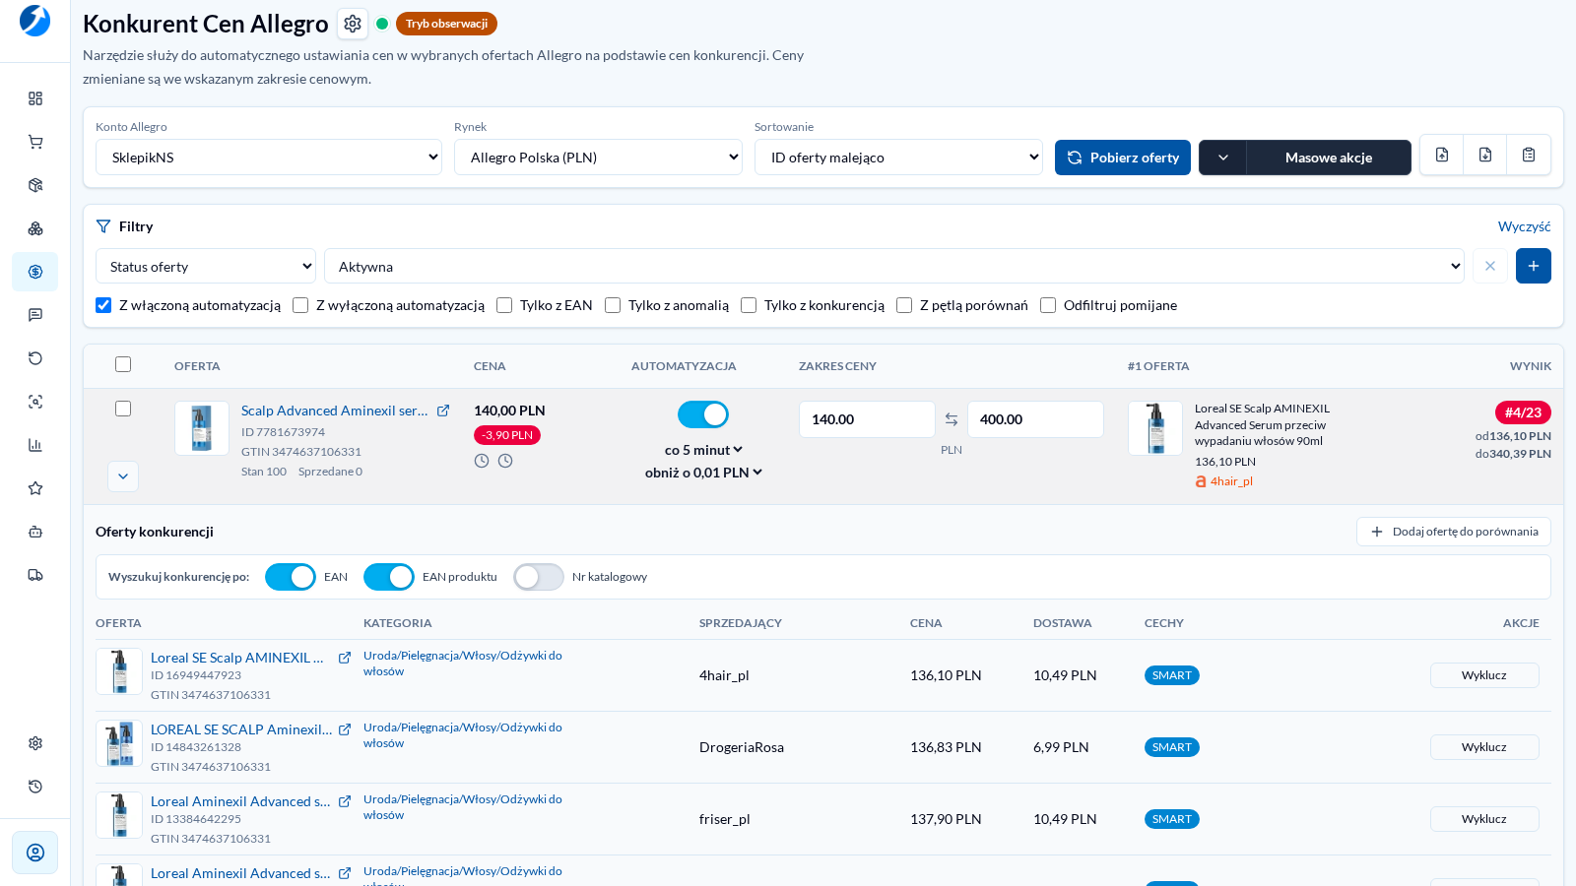Check 'Z pętlą porównań' checkbox
Screen dimensions: 1576x886
click(904, 305)
